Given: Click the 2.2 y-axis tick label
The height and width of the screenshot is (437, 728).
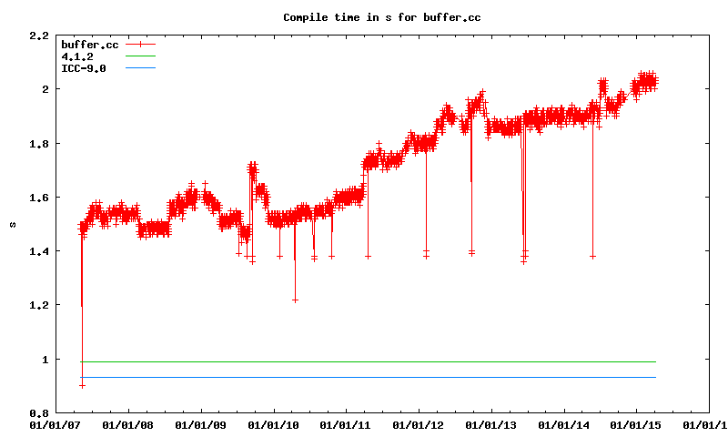Looking at the screenshot, I should tap(39, 36).
